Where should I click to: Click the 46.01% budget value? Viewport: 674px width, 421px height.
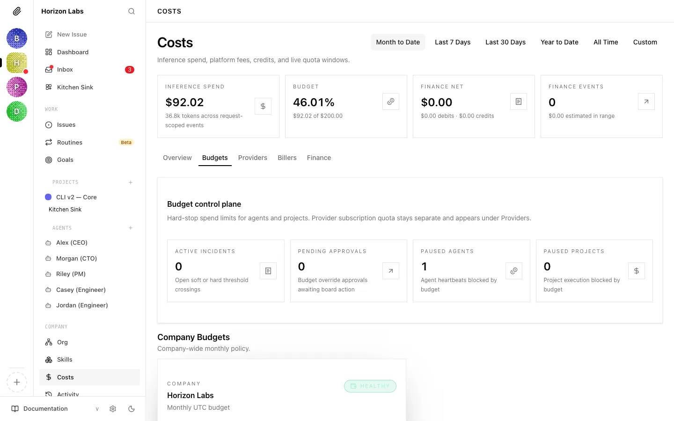click(314, 102)
